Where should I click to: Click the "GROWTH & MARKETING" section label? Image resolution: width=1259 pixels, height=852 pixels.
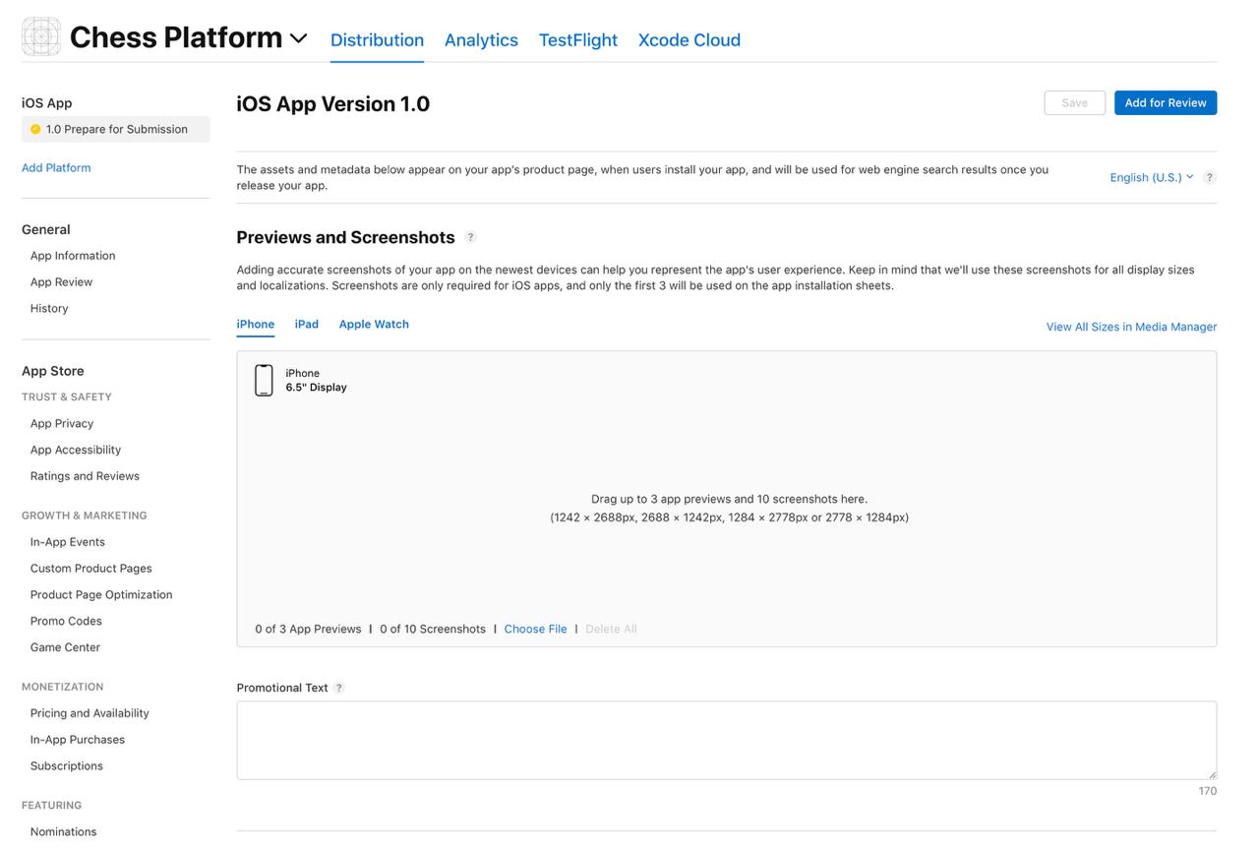coord(85,516)
